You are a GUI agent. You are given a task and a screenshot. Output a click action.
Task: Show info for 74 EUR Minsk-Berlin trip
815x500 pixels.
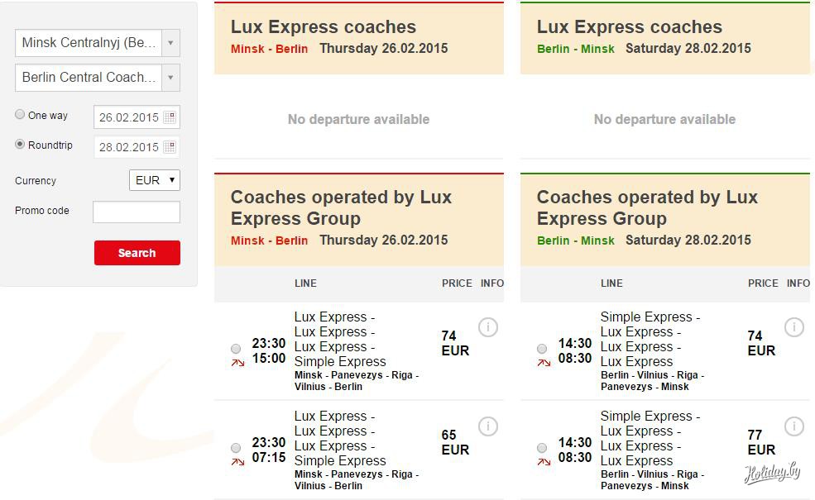(488, 327)
